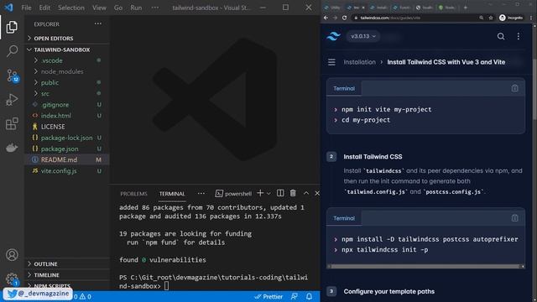Click the Prettier status bar item
Screen dimensions: 537x302
[268, 296]
